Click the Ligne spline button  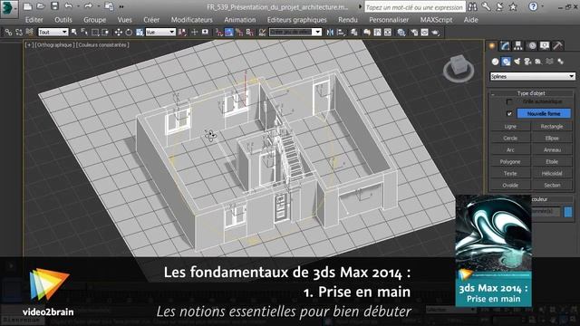click(x=510, y=127)
